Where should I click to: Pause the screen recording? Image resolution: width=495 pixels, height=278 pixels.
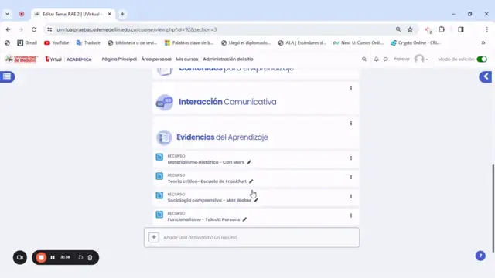pos(53,257)
